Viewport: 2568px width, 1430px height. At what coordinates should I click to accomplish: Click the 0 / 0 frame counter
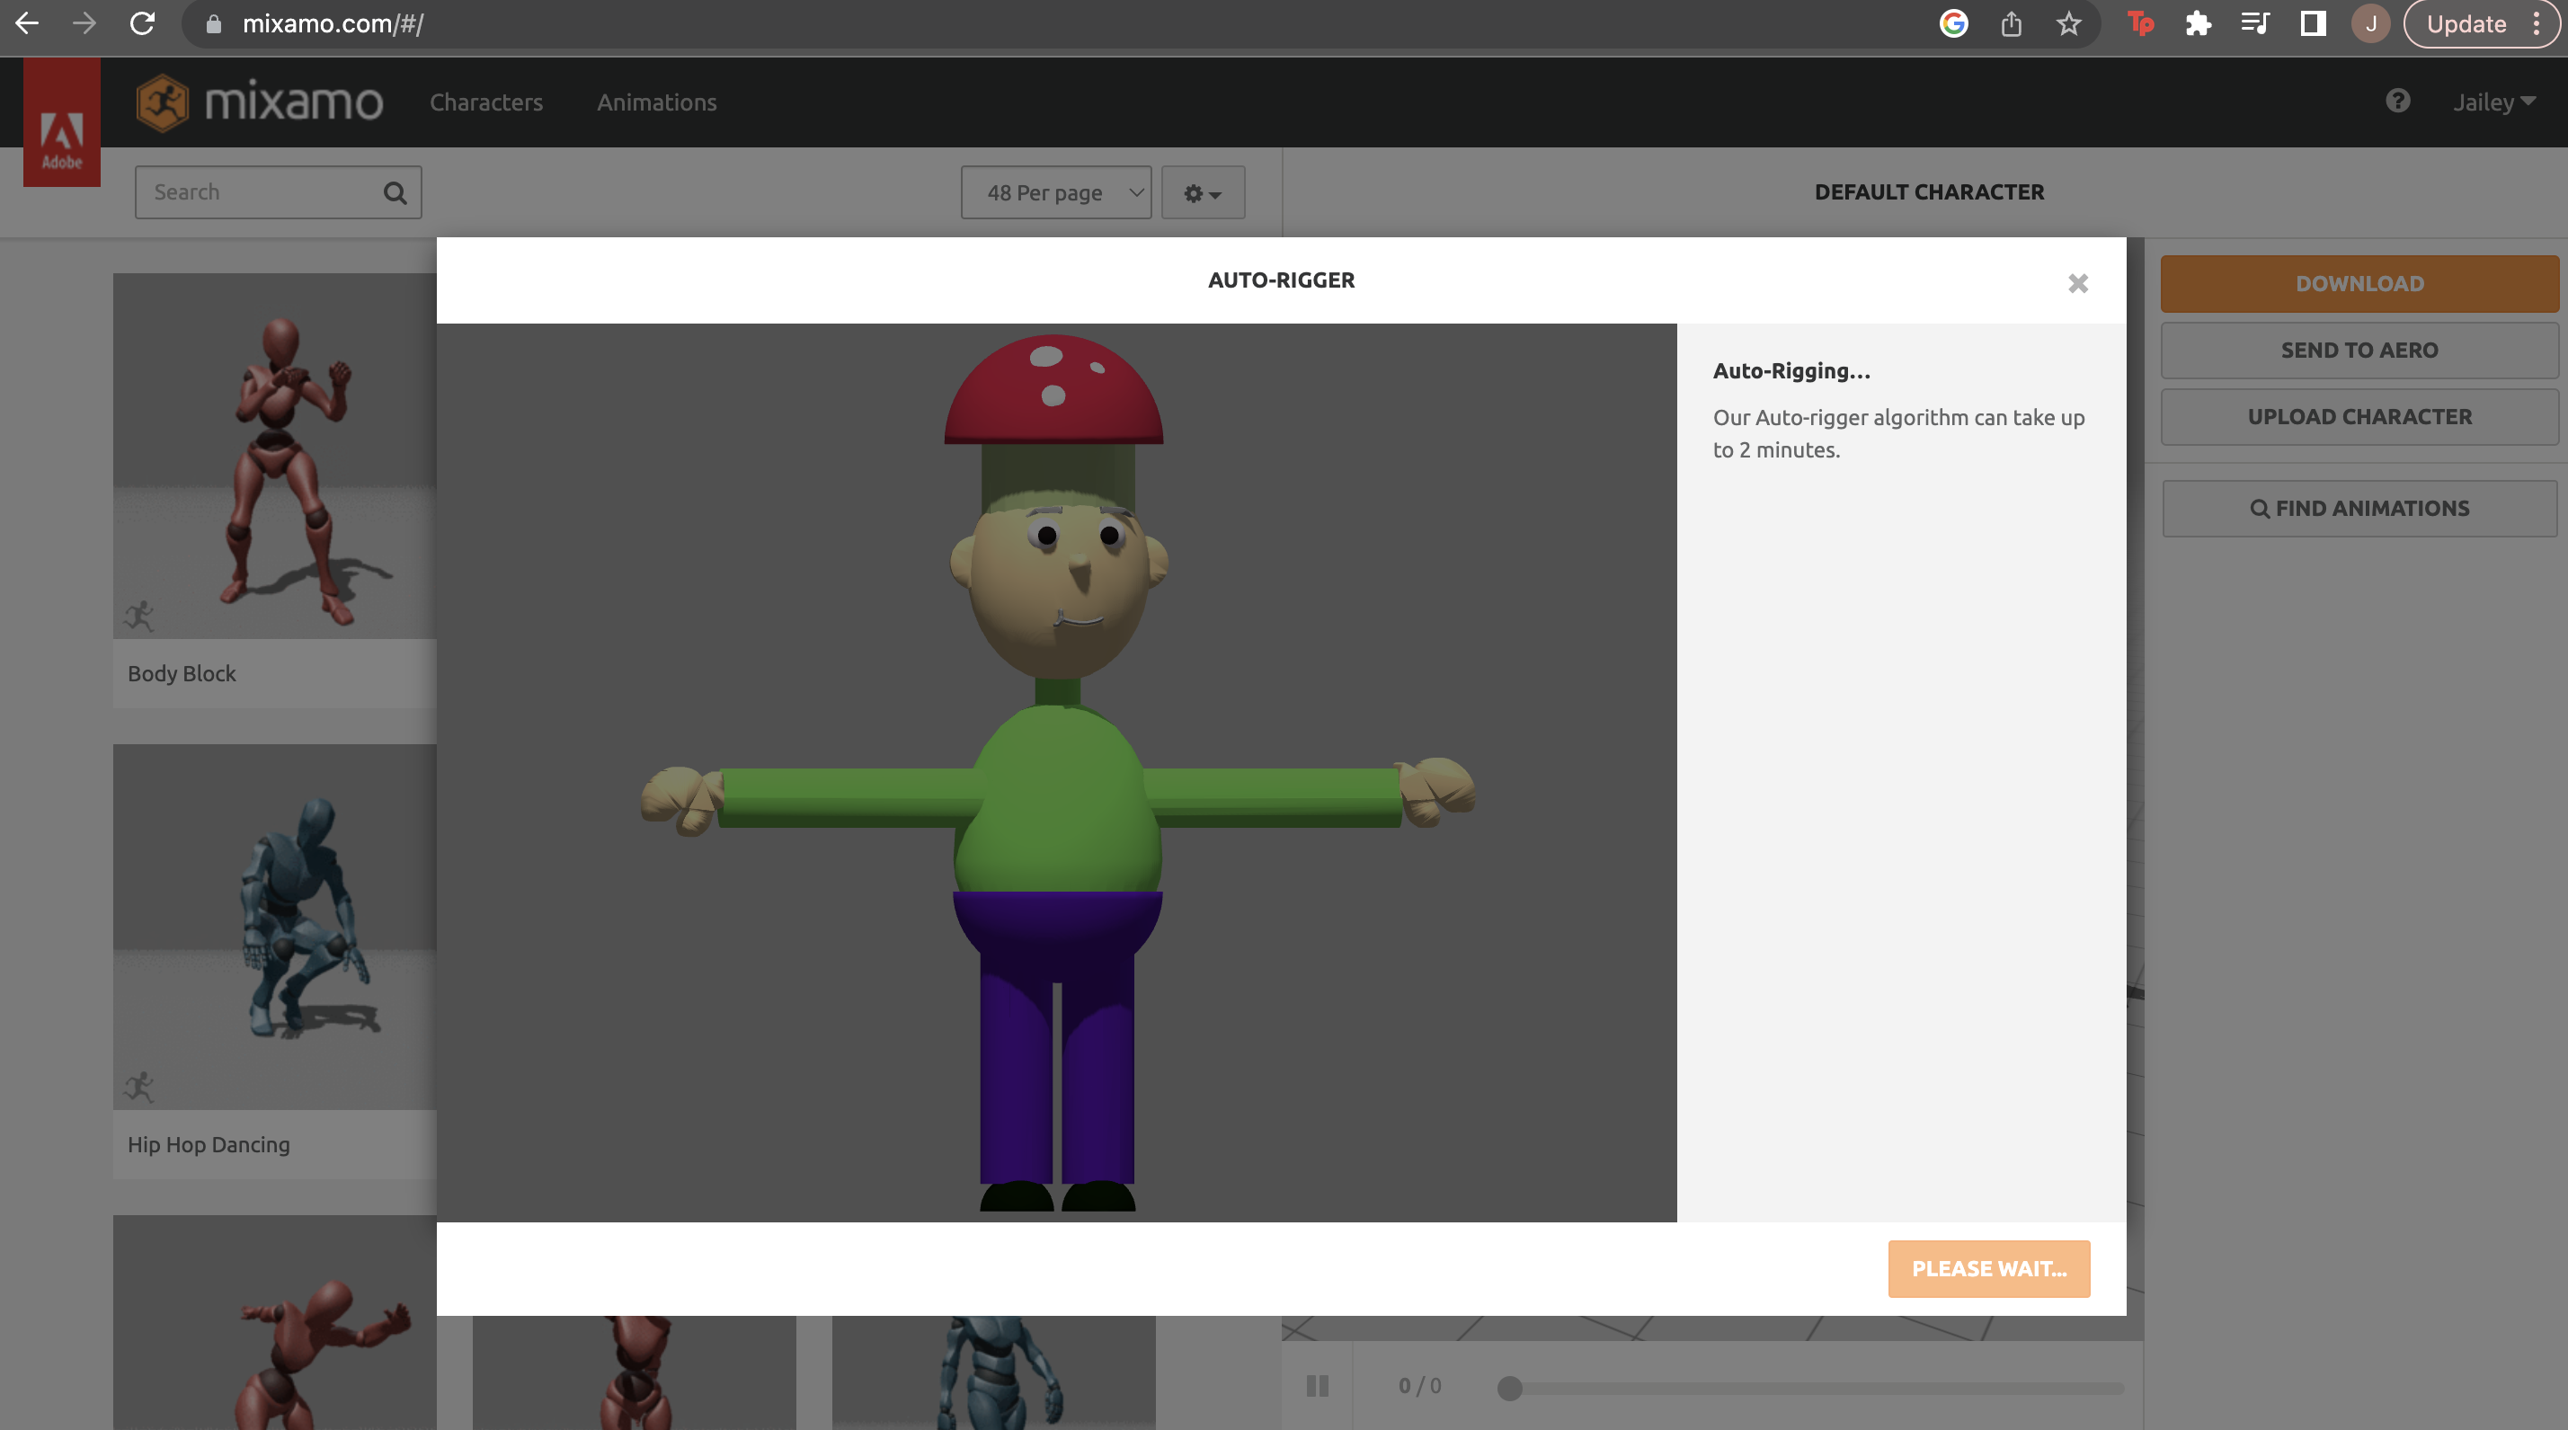pos(1419,1386)
